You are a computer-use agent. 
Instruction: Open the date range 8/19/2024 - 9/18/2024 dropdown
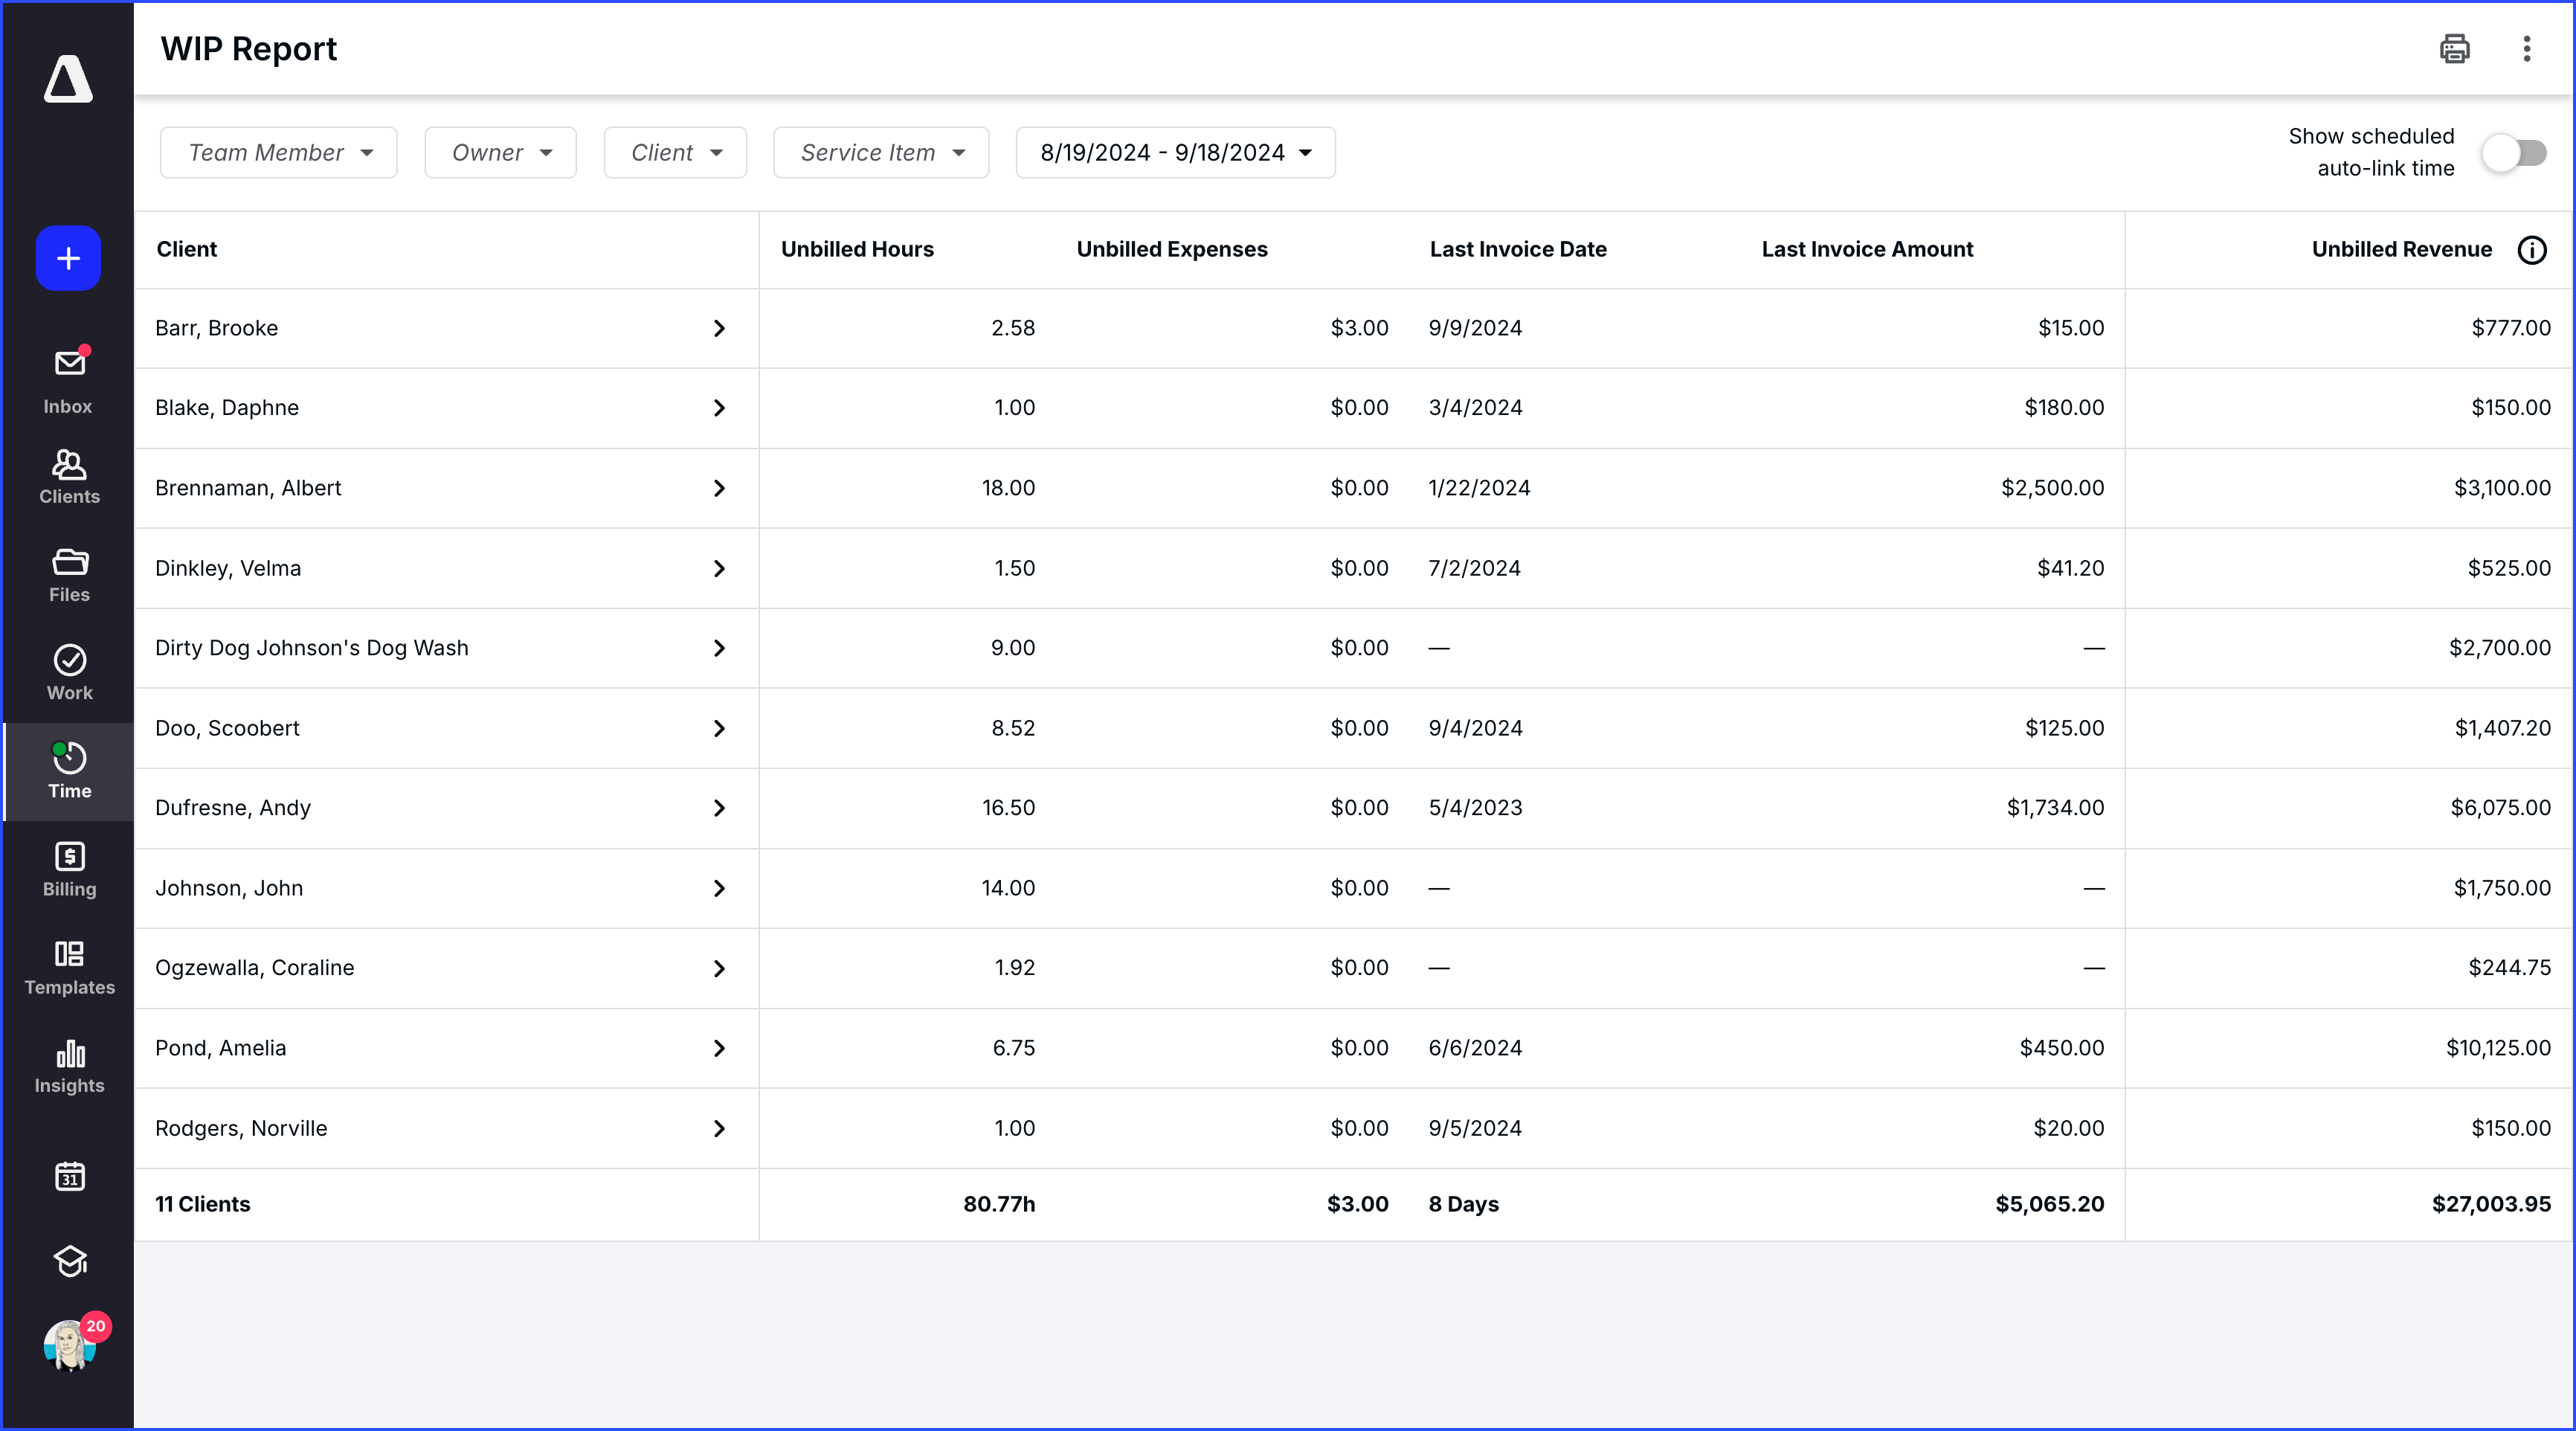[x=1175, y=153]
